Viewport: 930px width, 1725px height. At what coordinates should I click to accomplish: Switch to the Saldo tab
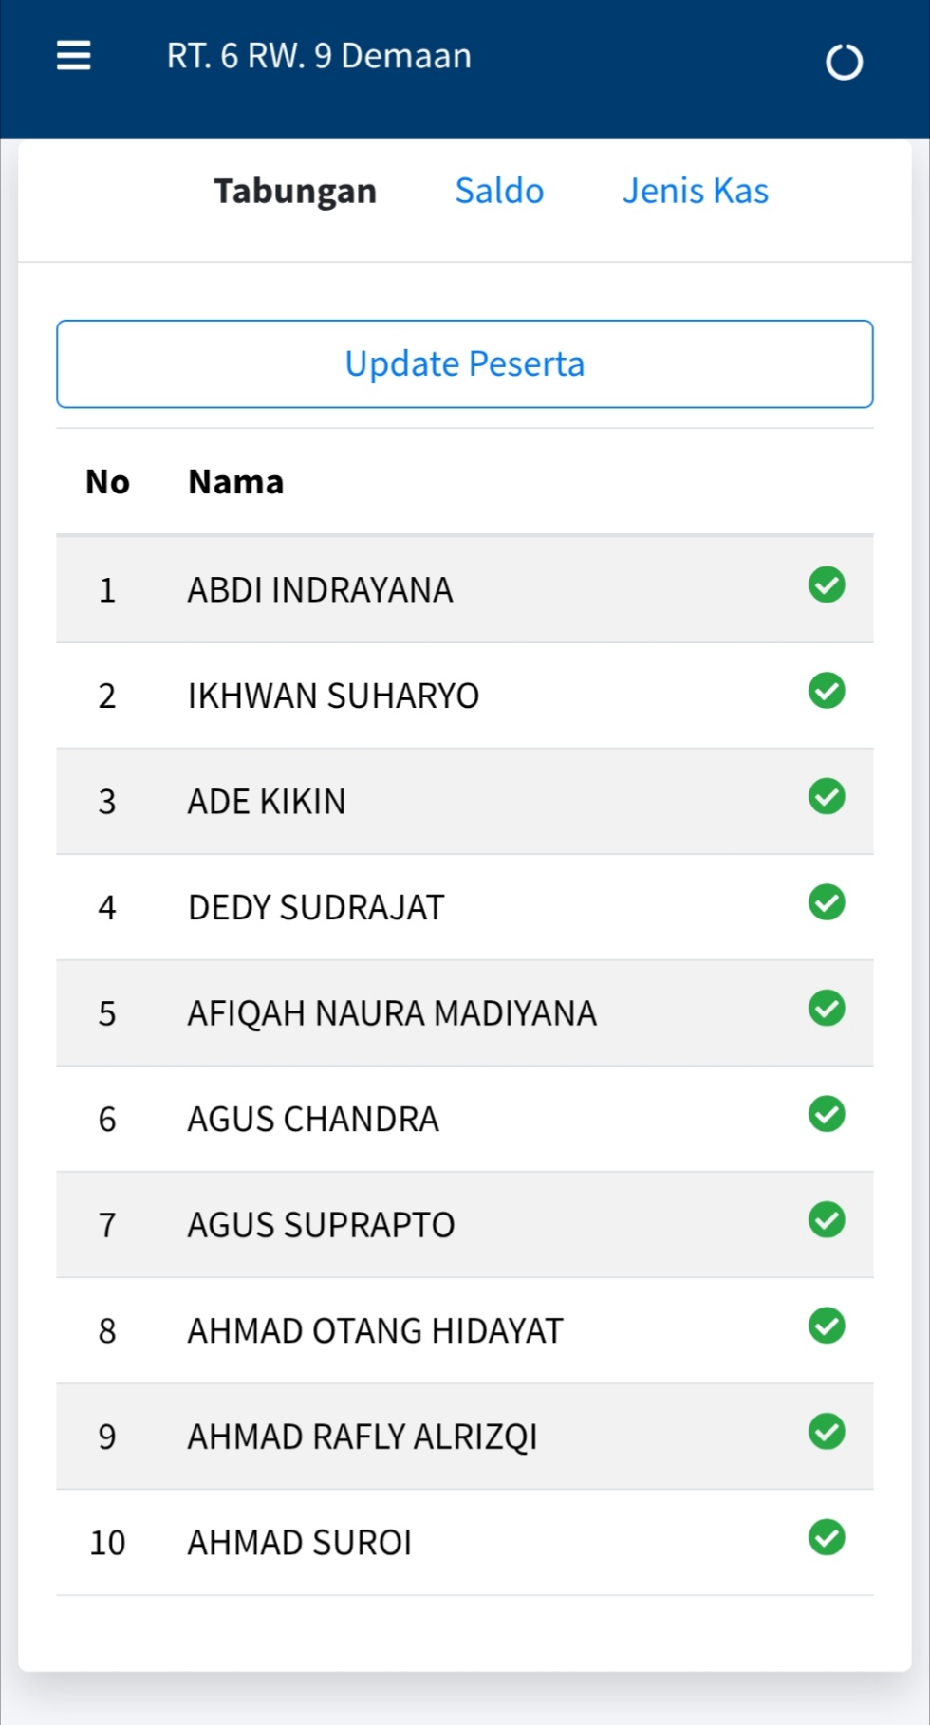coord(499,191)
